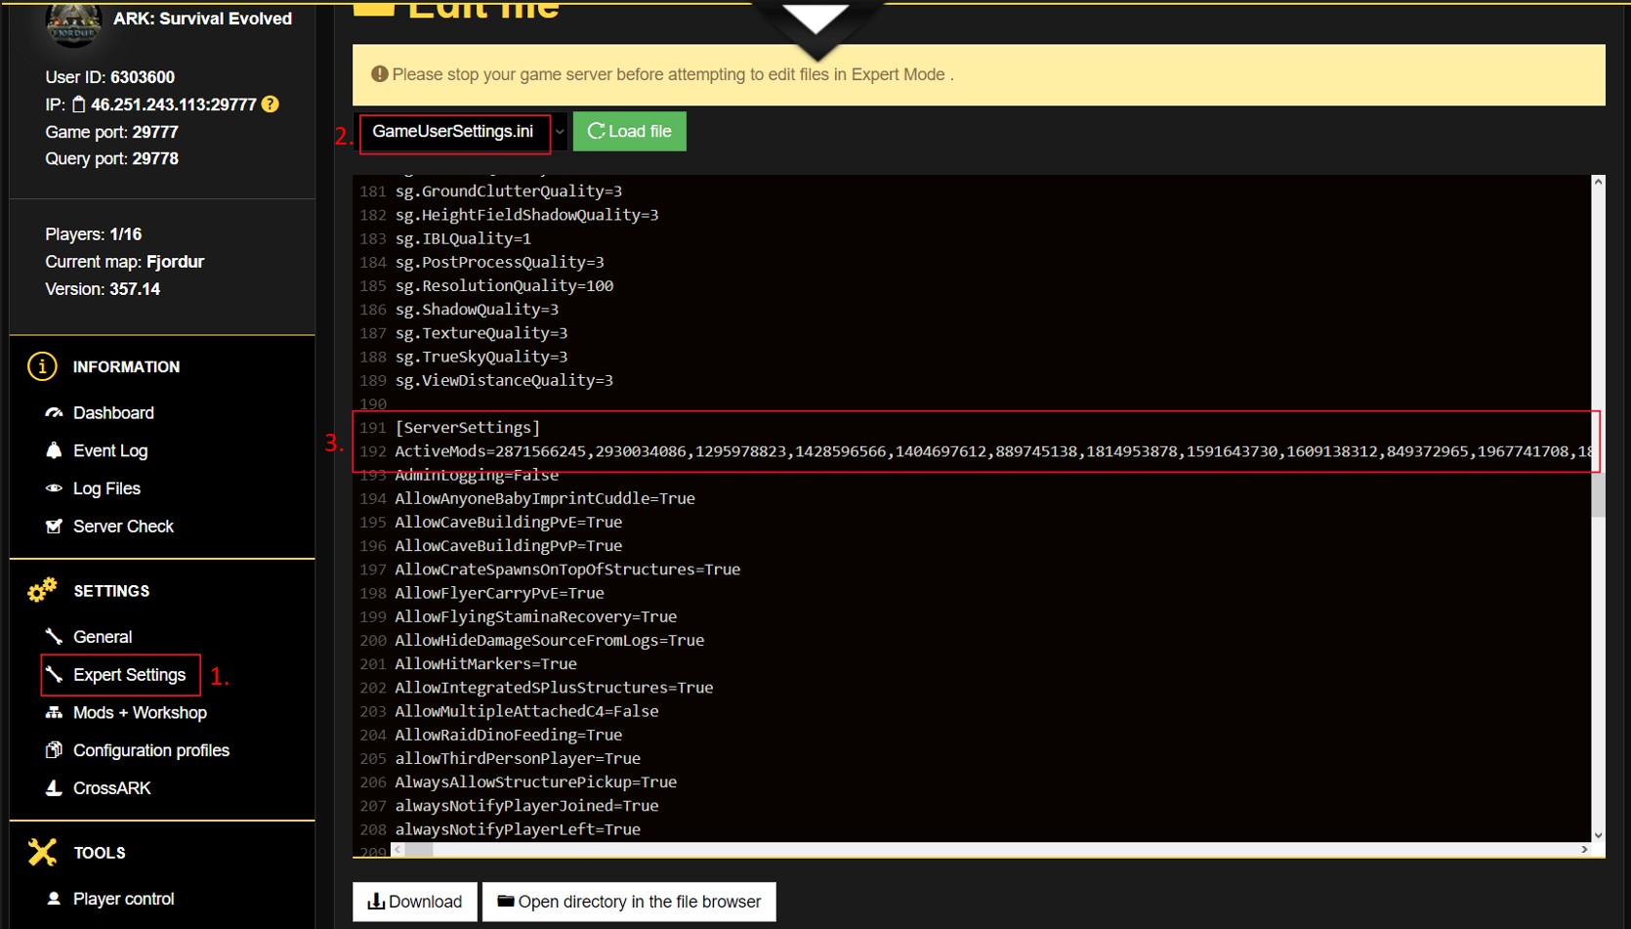Click the horizontal scroll left arrow
1631x929 pixels.
tap(397, 850)
